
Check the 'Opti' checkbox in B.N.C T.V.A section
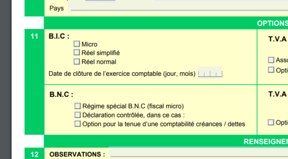tap(271, 122)
